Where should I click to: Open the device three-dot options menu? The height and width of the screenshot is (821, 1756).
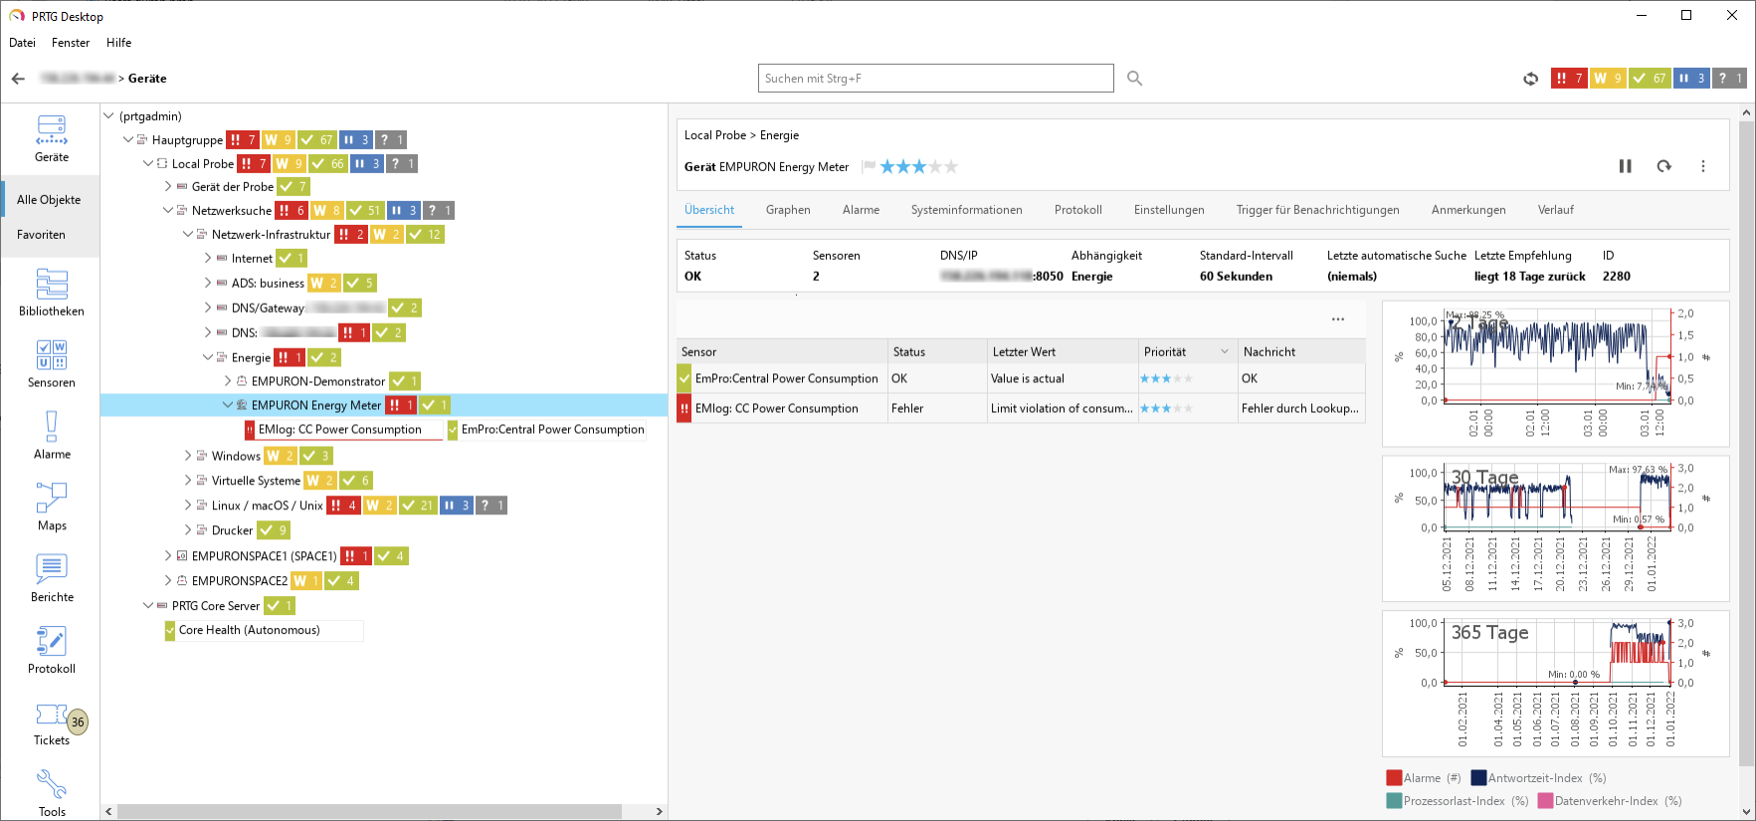(1702, 166)
